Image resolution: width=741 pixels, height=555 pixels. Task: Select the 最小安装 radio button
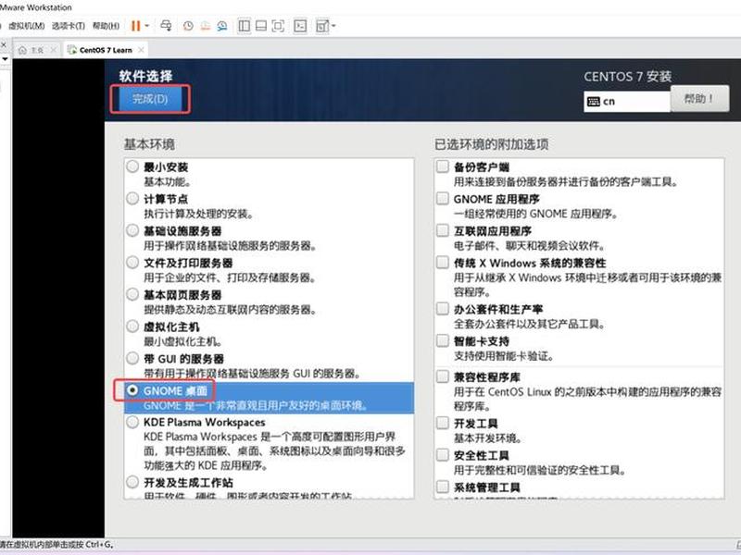132,166
